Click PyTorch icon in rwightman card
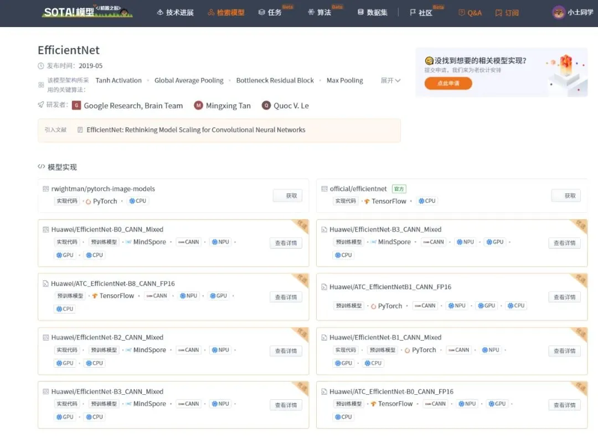 [x=88, y=201]
